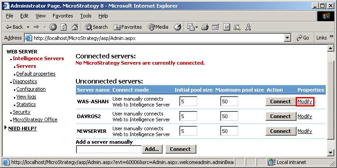Image resolution: width=337 pixels, height=168 pixels.
Task: Click maximum pool size field for DAVROS2
Action: pos(229,116)
